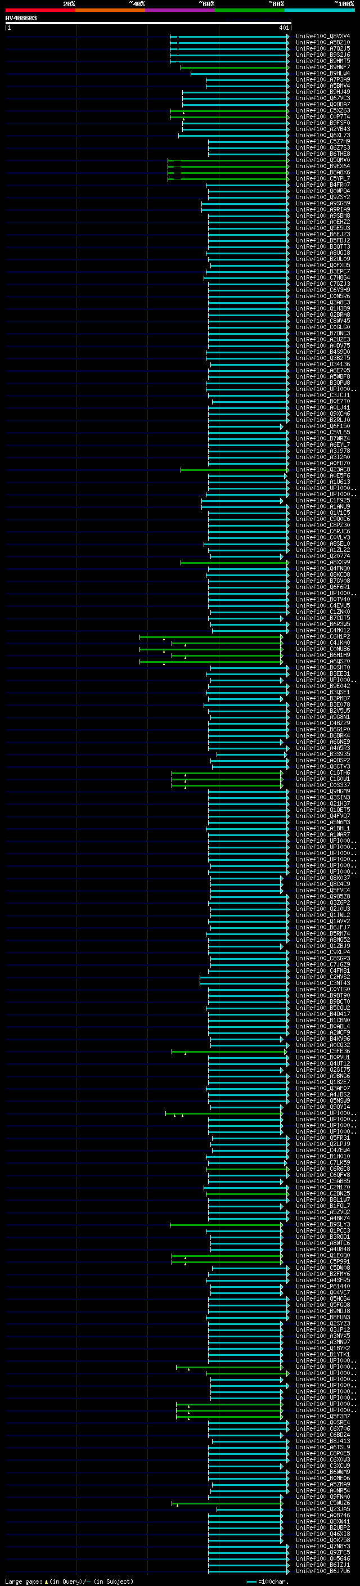Select row UniRef100_B1YTK1
The height and width of the screenshot is (1586, 360).
point(322,1355)
